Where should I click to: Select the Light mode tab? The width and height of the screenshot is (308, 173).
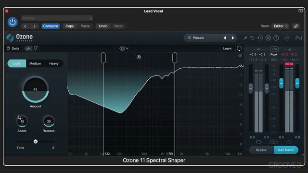[x=17, y=63]
